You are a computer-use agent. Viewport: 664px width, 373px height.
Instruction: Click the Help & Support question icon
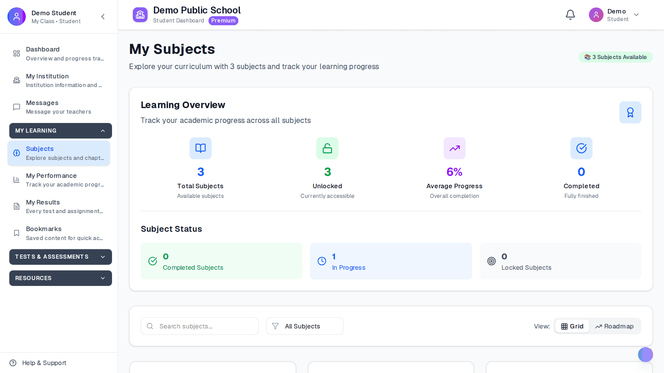click(x=13, y=363)
